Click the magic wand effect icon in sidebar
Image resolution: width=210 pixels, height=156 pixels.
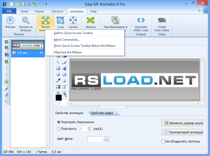click(7, 89)
